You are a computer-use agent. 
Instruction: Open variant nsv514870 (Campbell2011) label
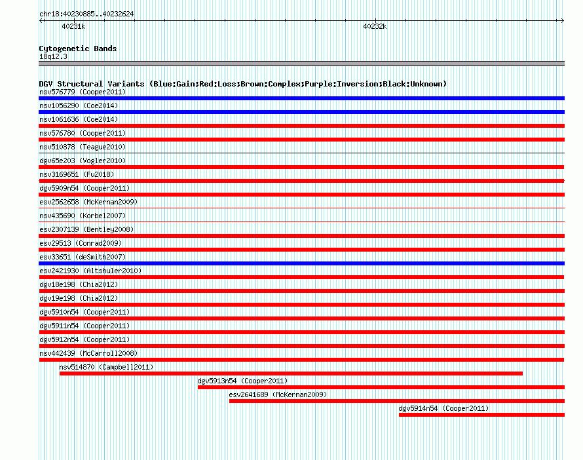point(106,367)
